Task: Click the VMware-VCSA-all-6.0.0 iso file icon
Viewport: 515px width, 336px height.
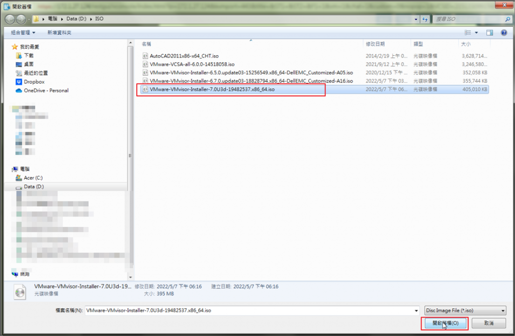Action: [x=145, y=64]
